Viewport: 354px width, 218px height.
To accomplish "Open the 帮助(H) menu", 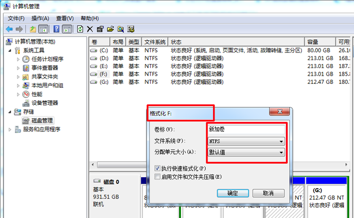I will 90,18.
